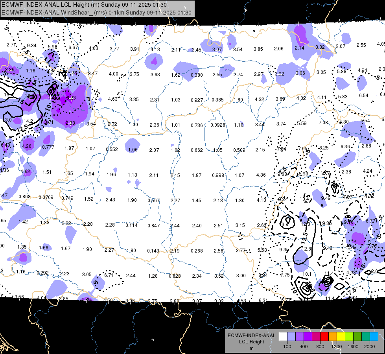Click the 2000 tick label in legend
This screenshot has width=385, height=354.
tap(370, 347)
